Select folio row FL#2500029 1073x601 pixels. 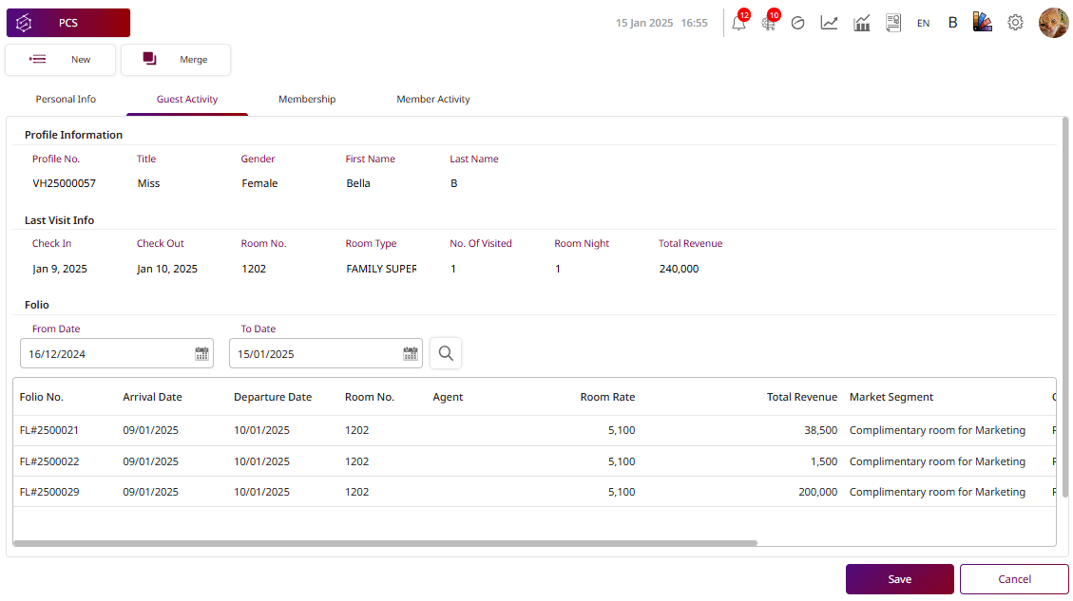(49, 492)
